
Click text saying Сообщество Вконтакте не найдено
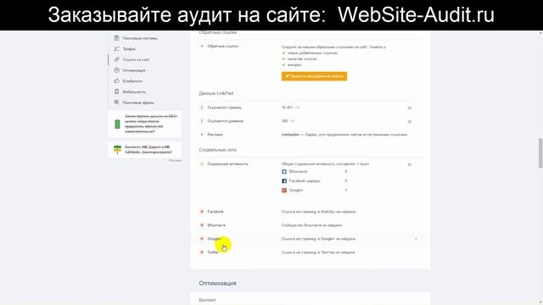[311, 225]
